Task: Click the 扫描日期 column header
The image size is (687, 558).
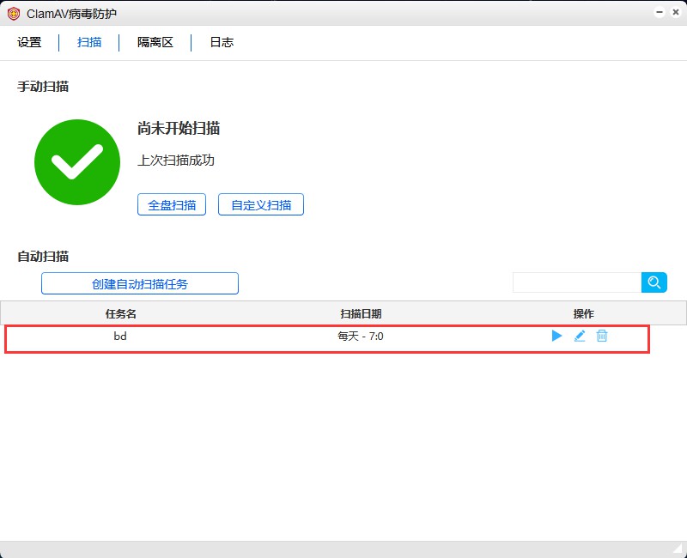Action: (361, 313)
